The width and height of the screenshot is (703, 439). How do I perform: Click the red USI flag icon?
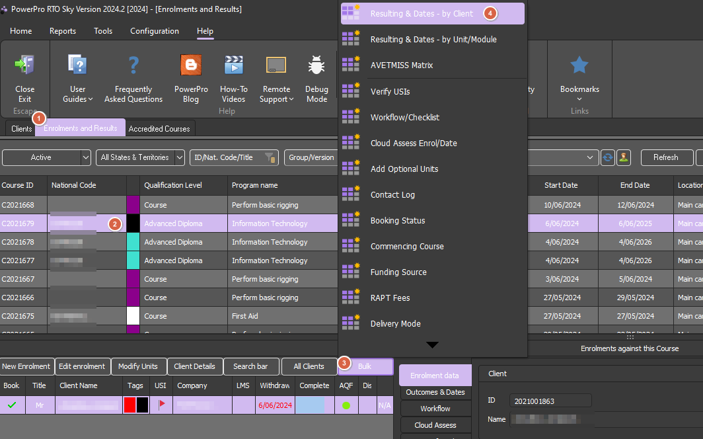pyautogui.click(x=161, y=405)
